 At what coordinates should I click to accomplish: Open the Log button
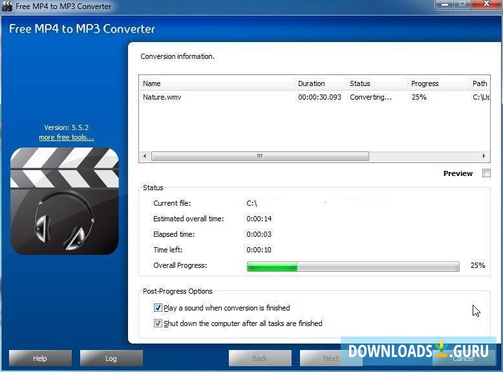point(111,358)
